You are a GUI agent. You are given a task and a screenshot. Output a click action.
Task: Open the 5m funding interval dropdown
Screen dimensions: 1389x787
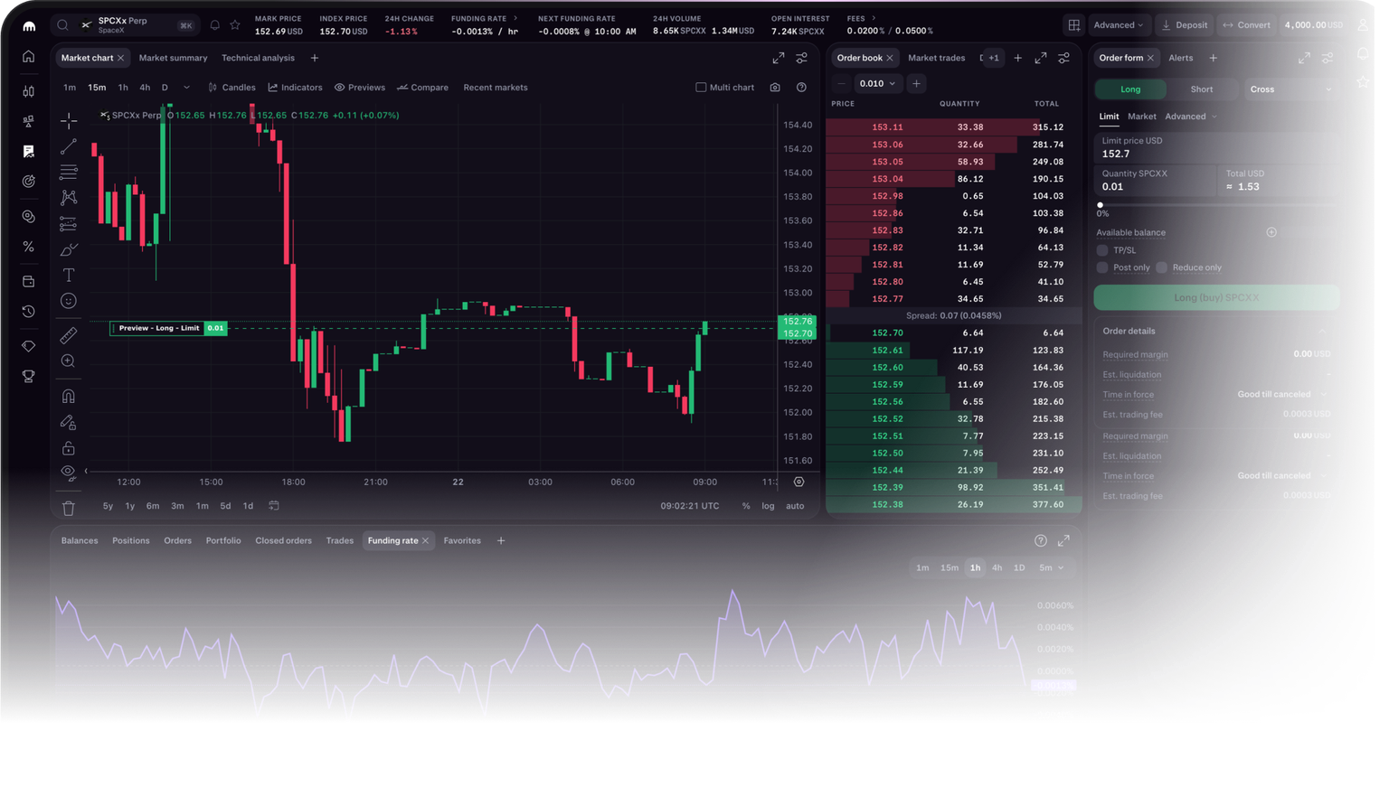click(1051, 567)
